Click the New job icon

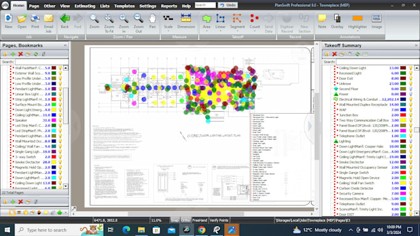point(8,21)
